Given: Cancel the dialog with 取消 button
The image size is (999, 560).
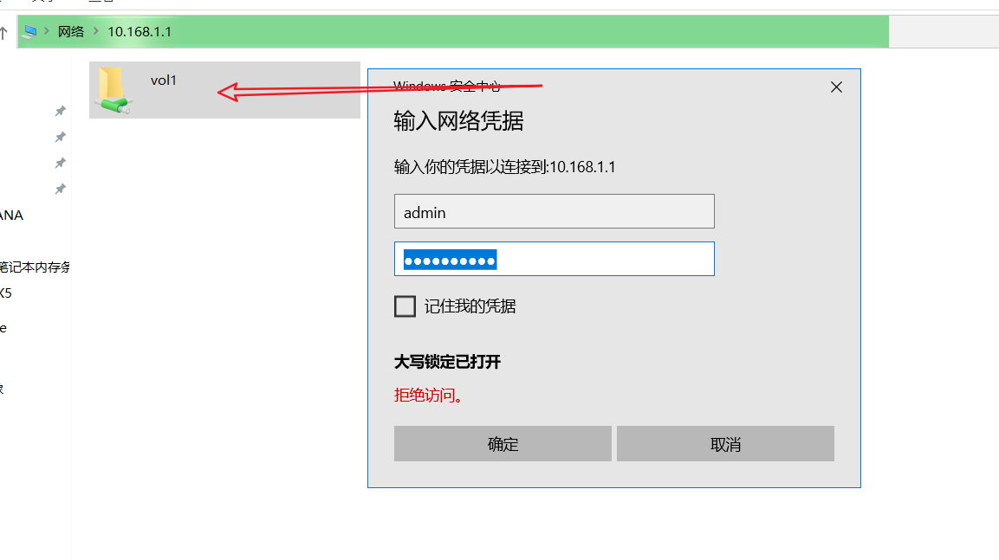Looking at the screenshot, I should point(725,443).
